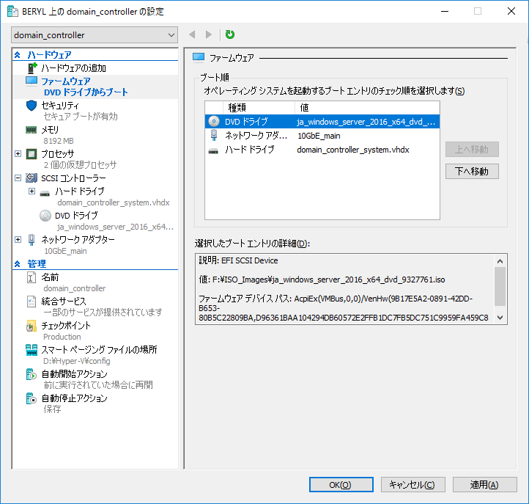Click the 自動開始アクション icon

coord(32,374)
